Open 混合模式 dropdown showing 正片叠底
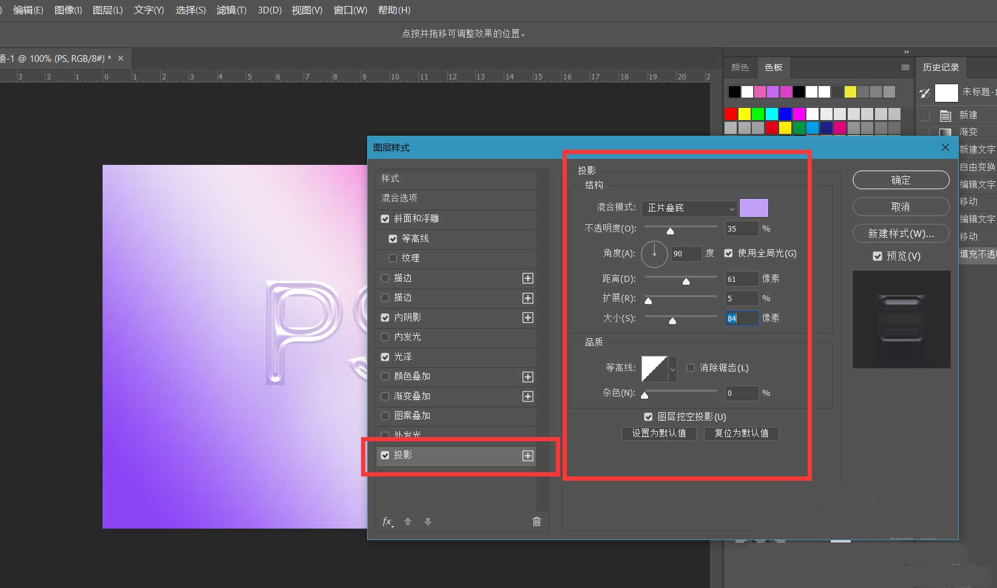Viewport: 997px width, 588px height. pyautogui.click(x=689, y=208)
